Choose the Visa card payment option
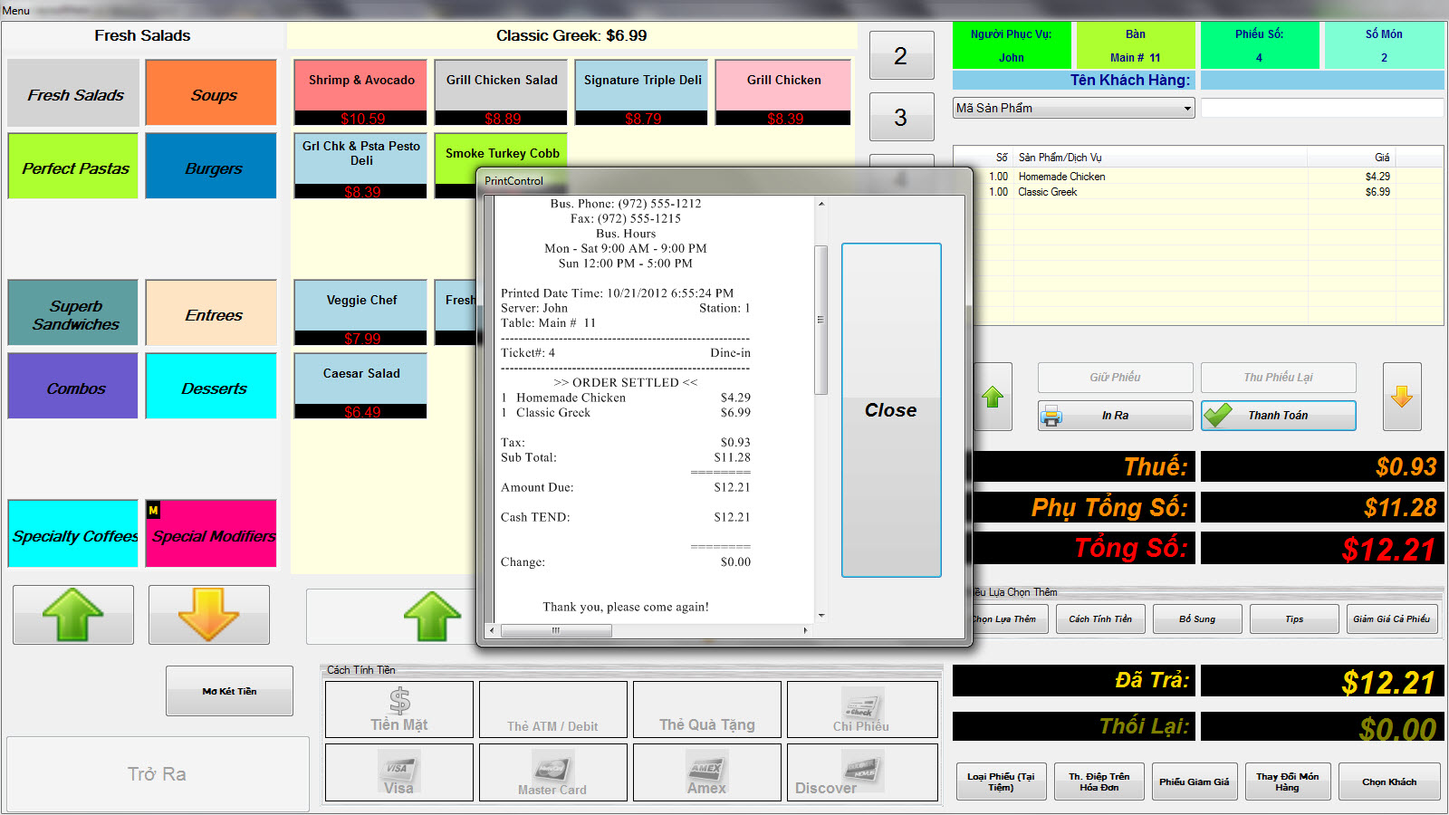 pos(398,773)
